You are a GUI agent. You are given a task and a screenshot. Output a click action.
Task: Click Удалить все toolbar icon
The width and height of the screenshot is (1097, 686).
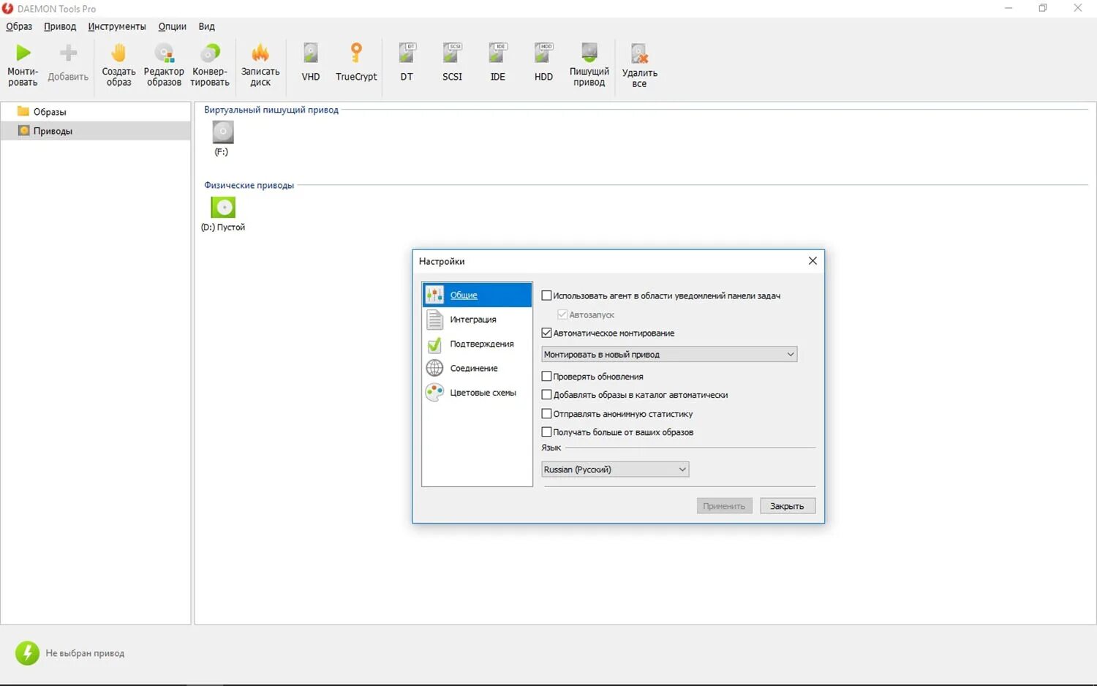(x=639, y=53)
